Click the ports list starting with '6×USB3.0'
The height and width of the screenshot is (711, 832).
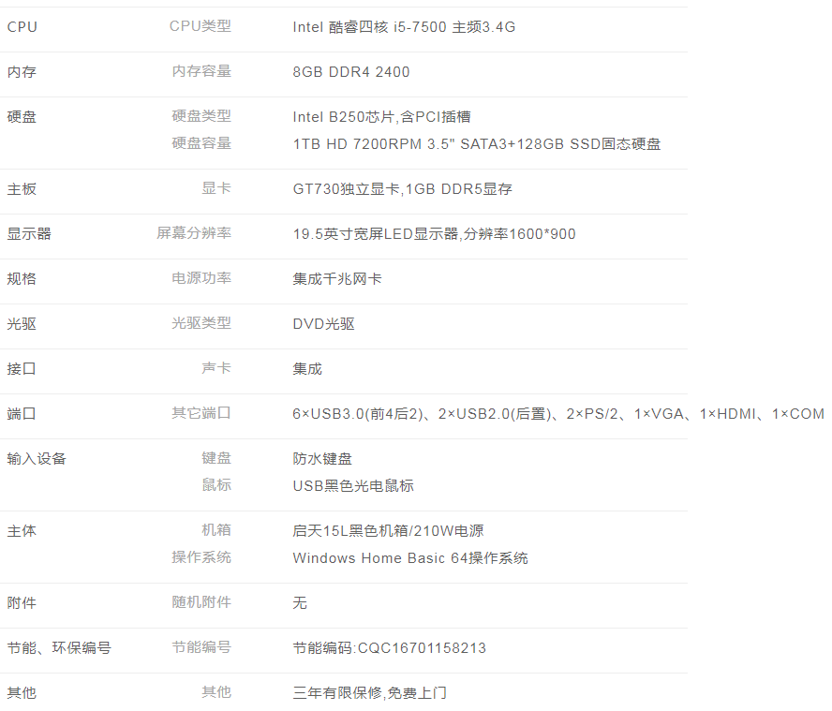pos(557,414)
